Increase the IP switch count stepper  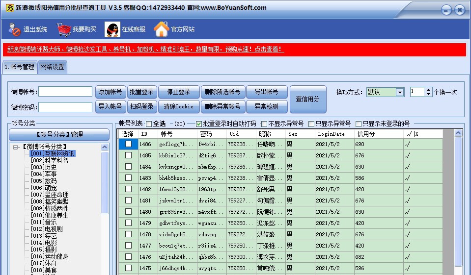(429, 90)
